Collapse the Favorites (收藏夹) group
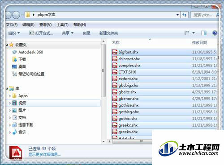Viewport: 224px width, 165px height. tap(7, 45)
